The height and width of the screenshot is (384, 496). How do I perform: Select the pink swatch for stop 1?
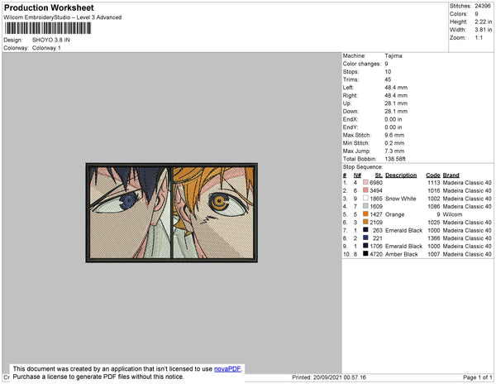click(365, 182)
